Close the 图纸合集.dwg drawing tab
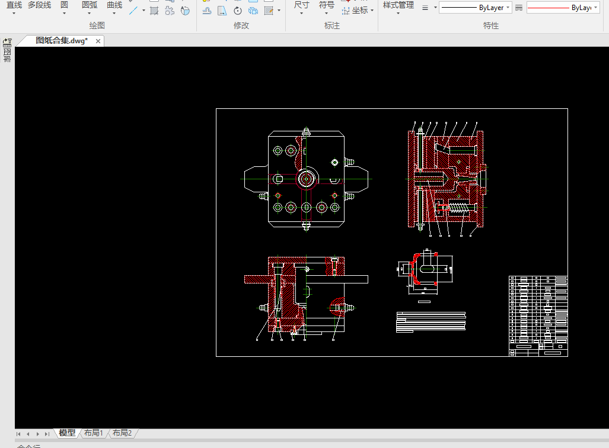The height and width of the screenshot is (448, 609). (98, 41)
